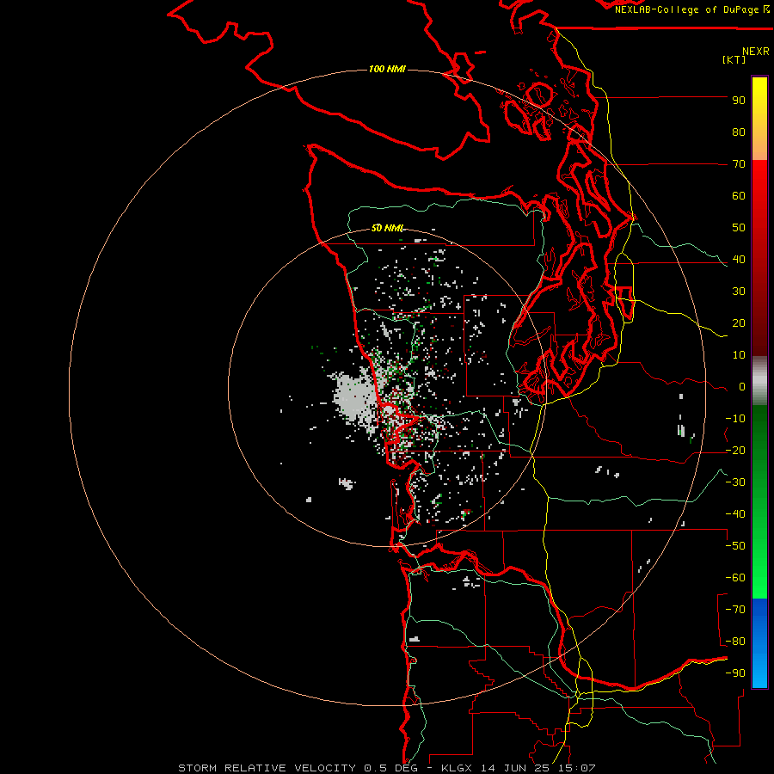Click the 100 NMI range ring label
Viewport: 774px width, 774px height.
pos(387,69)
